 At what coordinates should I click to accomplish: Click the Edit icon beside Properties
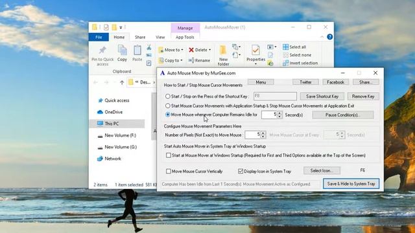tap(270, 55)
